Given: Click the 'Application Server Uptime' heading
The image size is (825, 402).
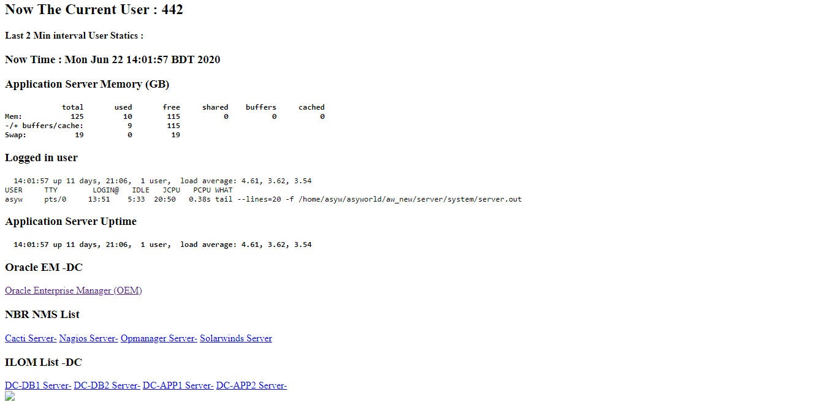Looking at the screenshot, I should (x=70, y=221).
